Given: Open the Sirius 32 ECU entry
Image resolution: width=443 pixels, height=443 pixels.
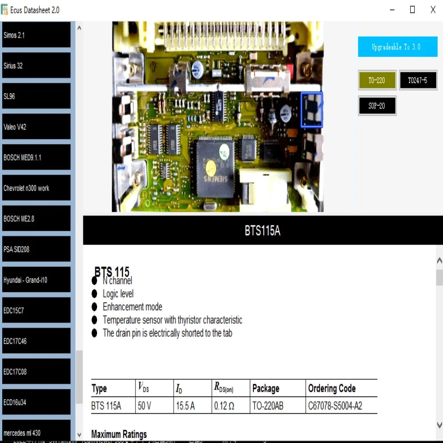Looking at the screenshot, I should coord(35,66).
